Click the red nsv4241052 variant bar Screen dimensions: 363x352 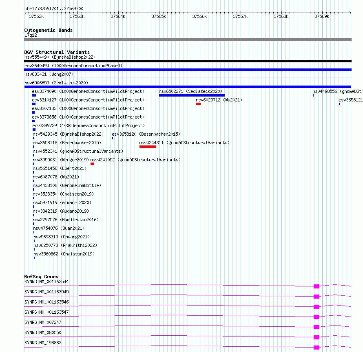(x=92, y=164)
